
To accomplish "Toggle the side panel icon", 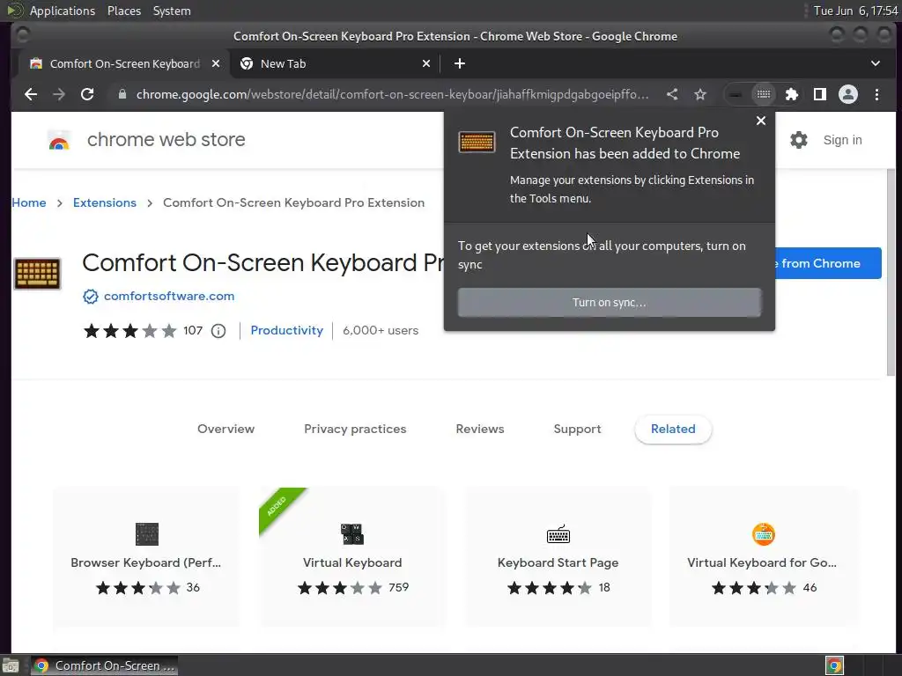I will [820, 94].
